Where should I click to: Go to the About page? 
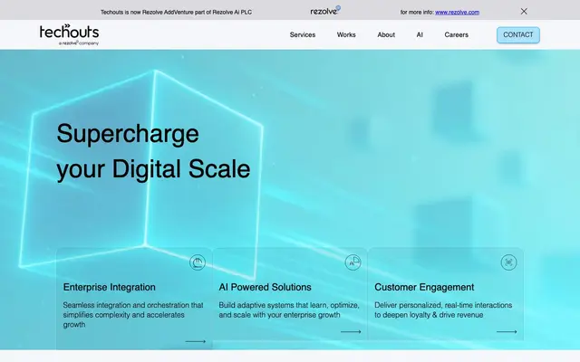point(386,34)
